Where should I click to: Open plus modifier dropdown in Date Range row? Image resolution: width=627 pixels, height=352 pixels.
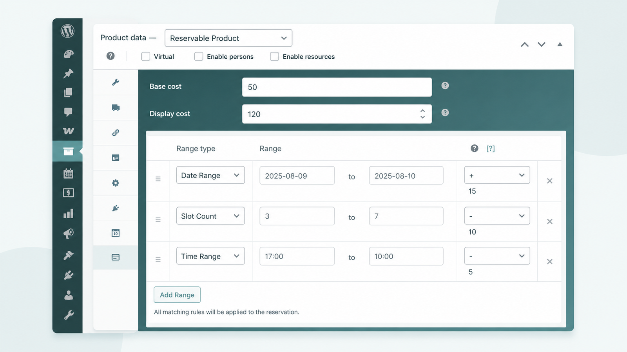(497, 175)
